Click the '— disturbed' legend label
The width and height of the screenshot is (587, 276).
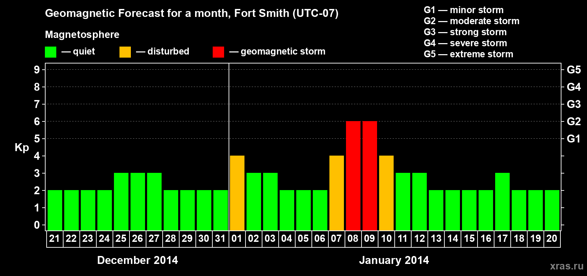pos(163,51)
